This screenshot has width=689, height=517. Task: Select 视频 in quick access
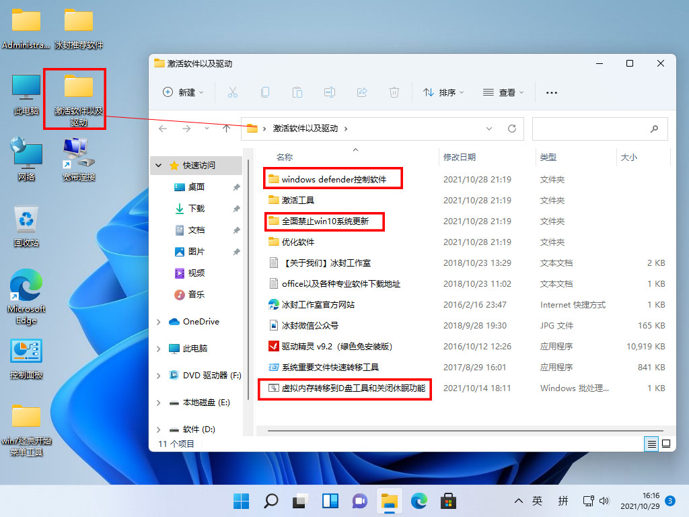pos(196,273)
